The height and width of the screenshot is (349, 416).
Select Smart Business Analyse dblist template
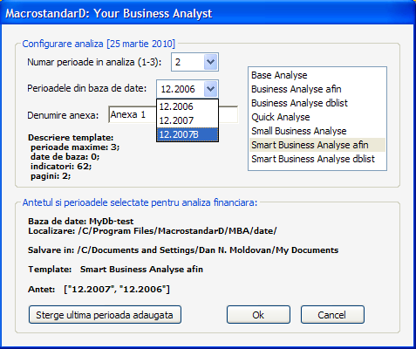tap(317, 159)
